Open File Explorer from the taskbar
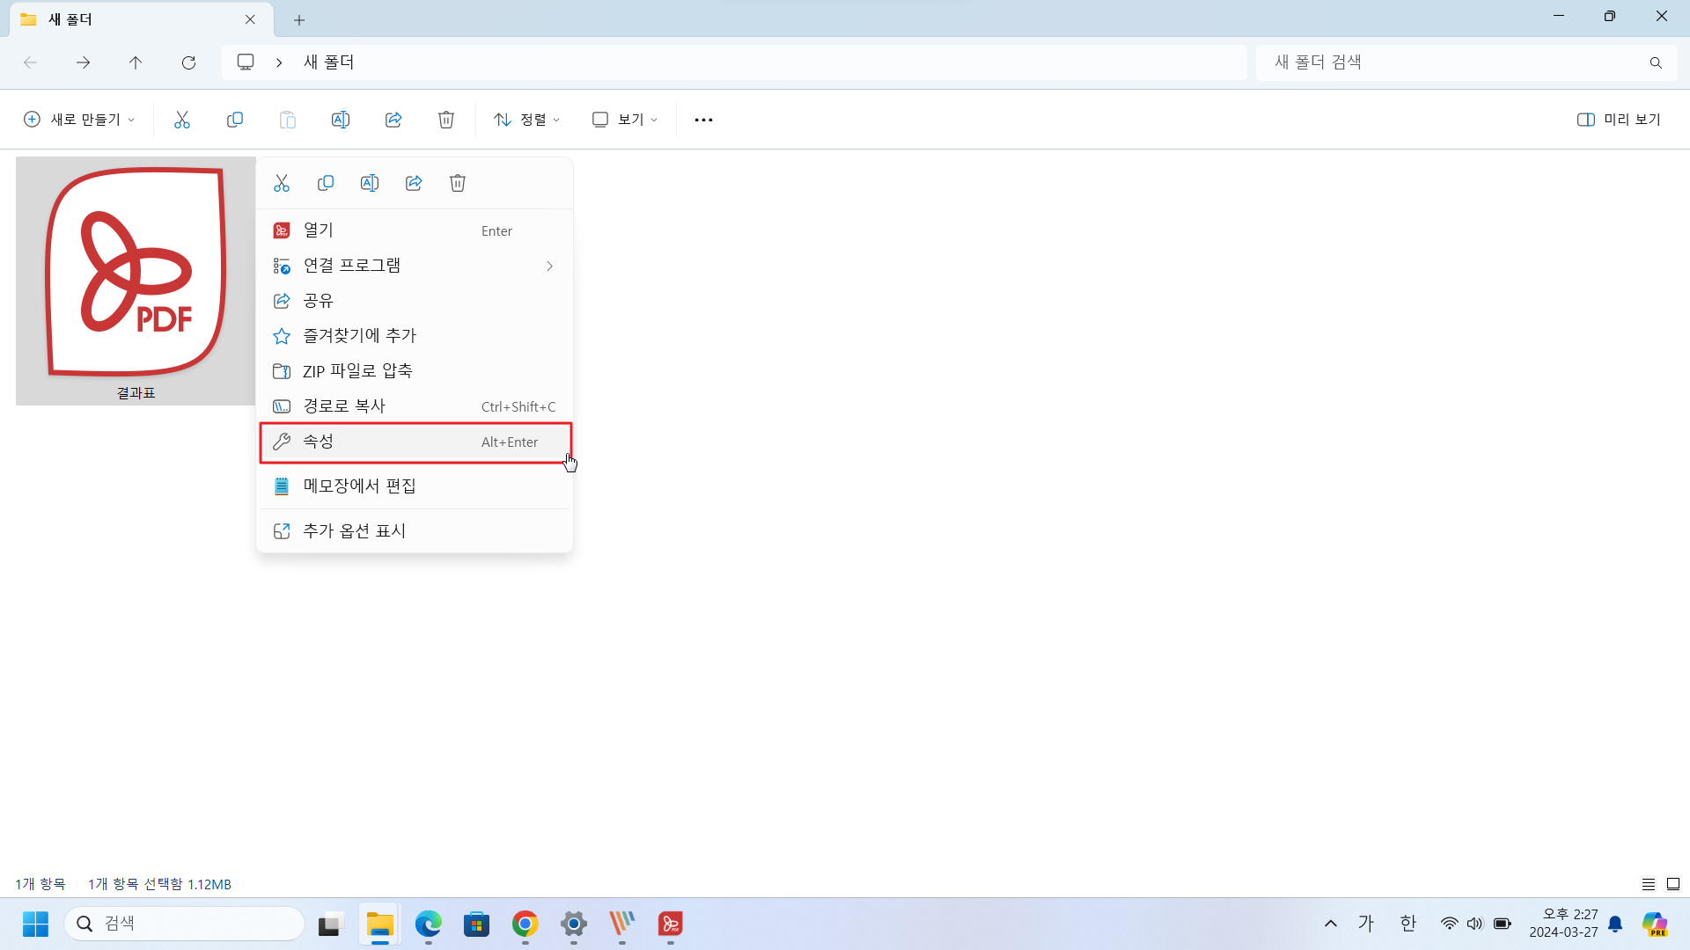 380,924
